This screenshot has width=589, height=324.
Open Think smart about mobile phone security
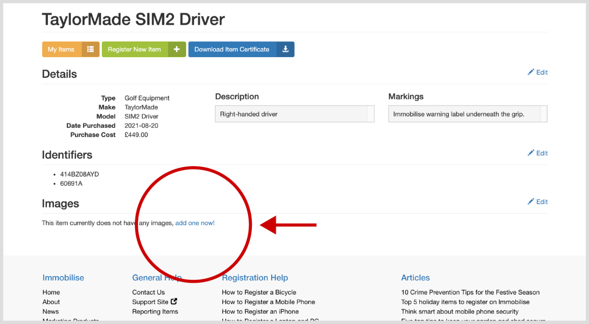(460, 311)
